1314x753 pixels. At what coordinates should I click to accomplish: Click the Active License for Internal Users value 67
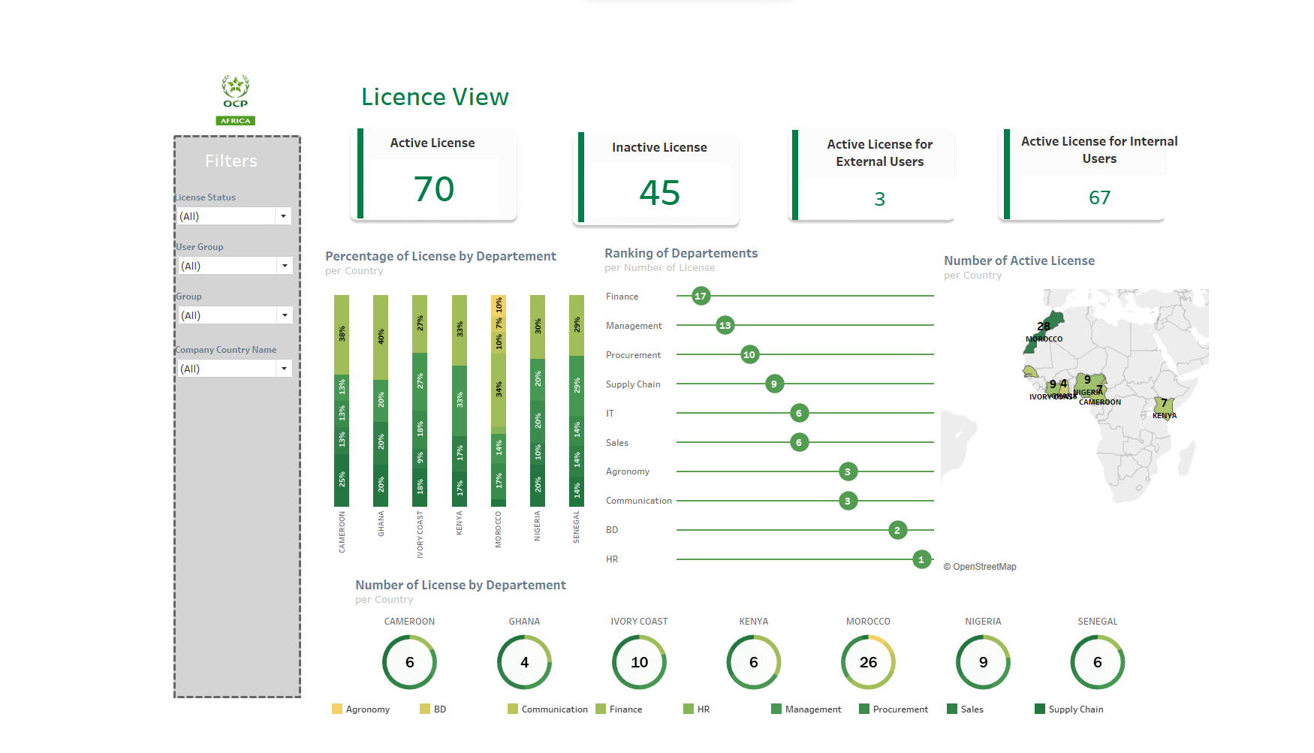point(1099,197)
